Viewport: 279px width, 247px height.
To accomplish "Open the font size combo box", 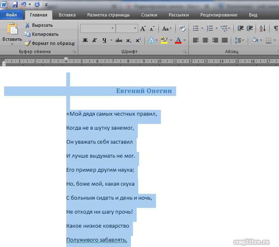I will point(127,28).
